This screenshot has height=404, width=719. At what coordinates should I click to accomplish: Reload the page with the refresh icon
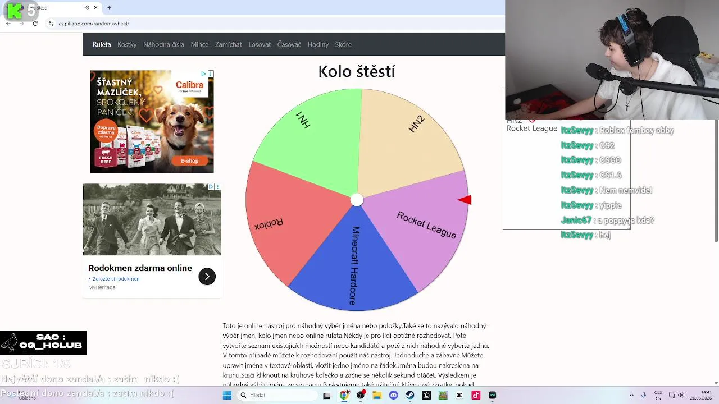point(35,24)
